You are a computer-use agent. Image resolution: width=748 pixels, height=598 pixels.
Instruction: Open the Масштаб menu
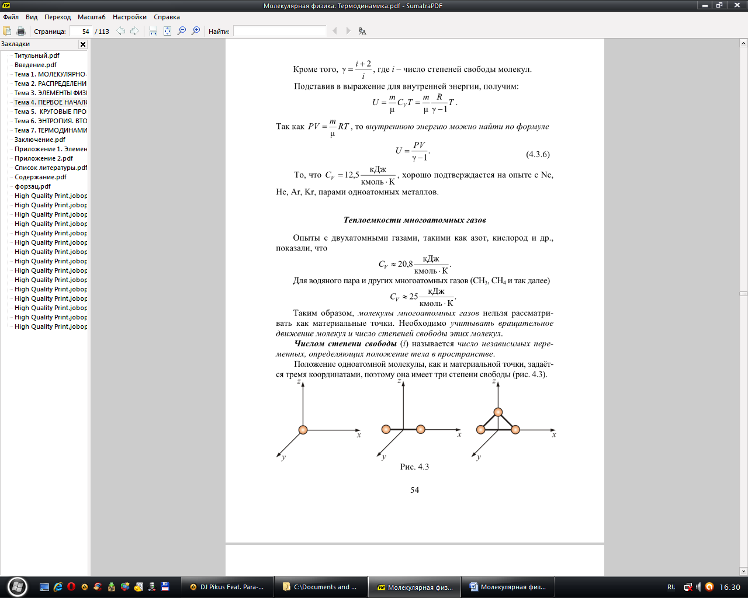(x=92, y=17)
